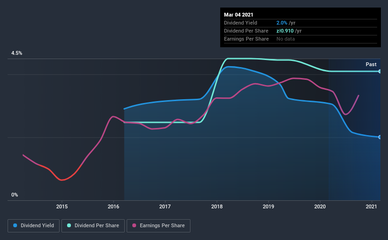Click the 2017 x-axis label
The image size is (388, 240).
tap(165, 206)
